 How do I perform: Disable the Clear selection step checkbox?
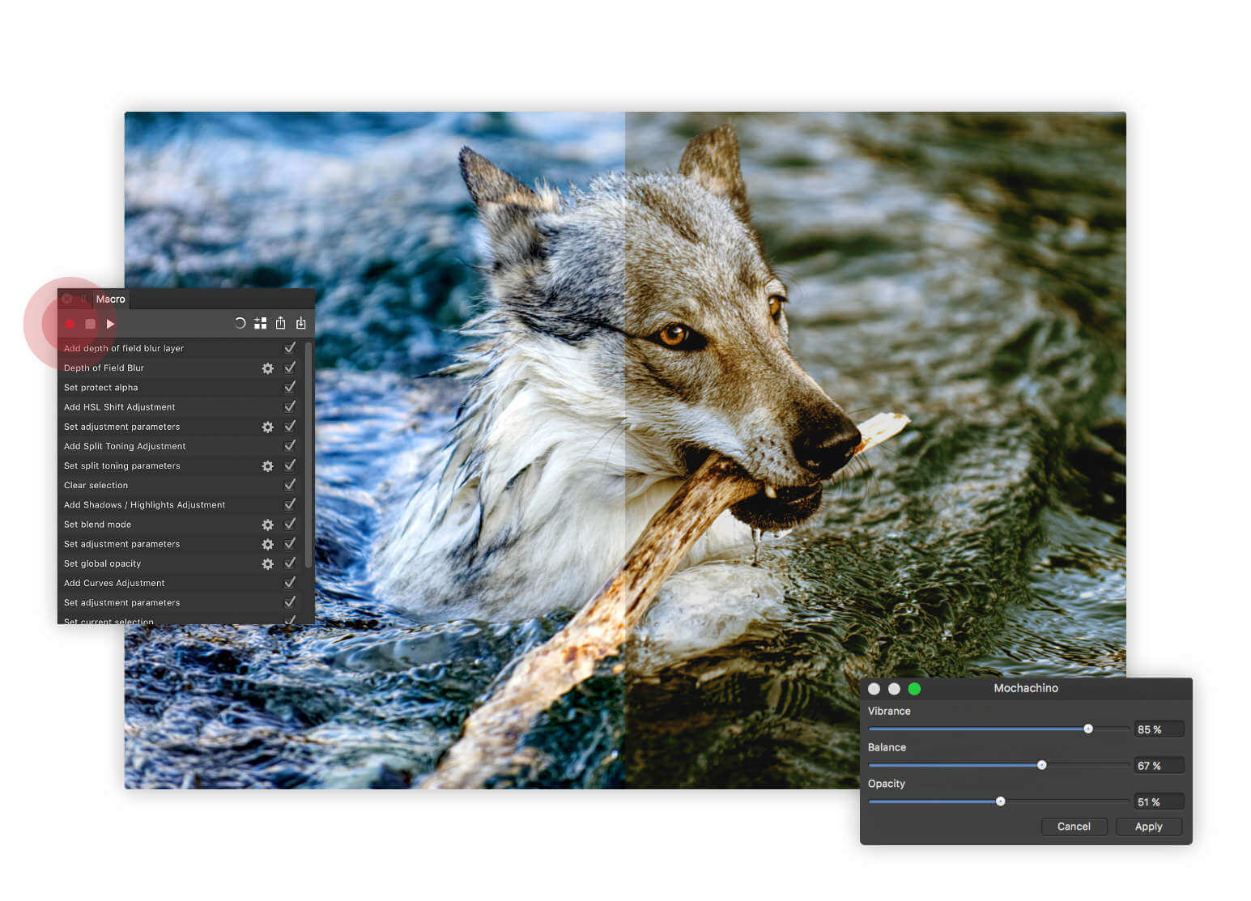[290, 485]
